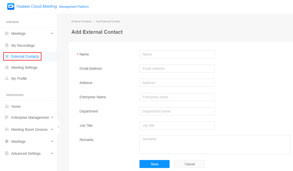Screen dimensions: 293x171
Task: Focus the Email address input field
Action: [177, 68]
